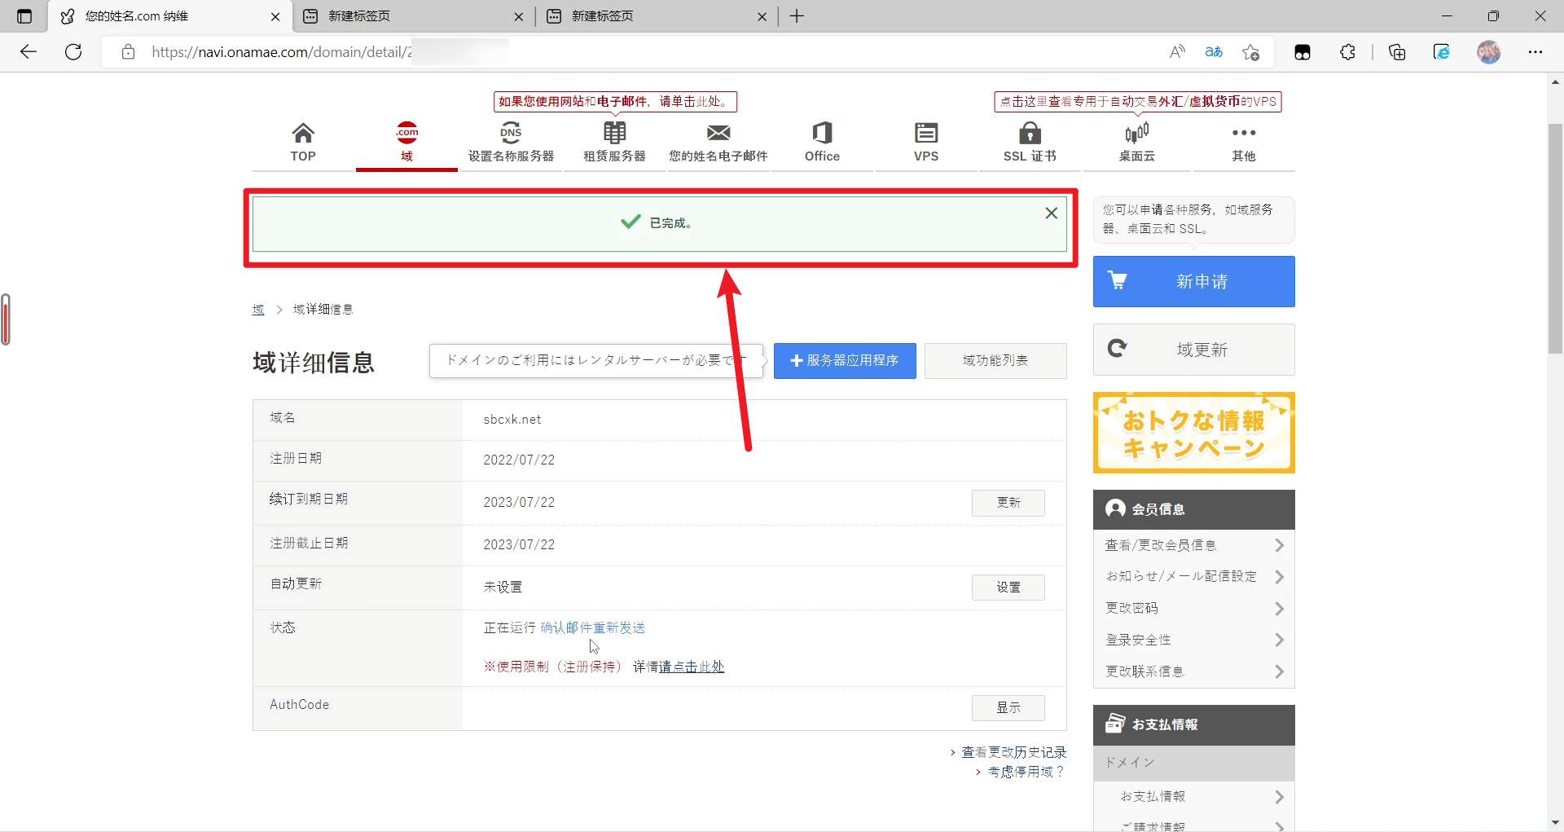
Task: Open the おトクな情報 campaign banner
Action: point(1194,433)
